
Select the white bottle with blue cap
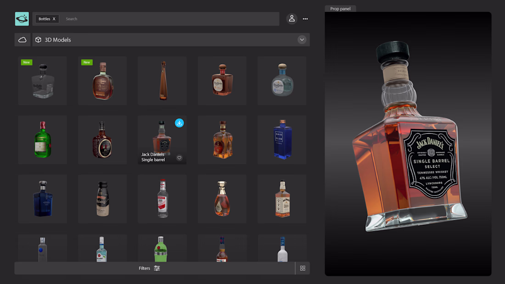[x=282, y=248]
